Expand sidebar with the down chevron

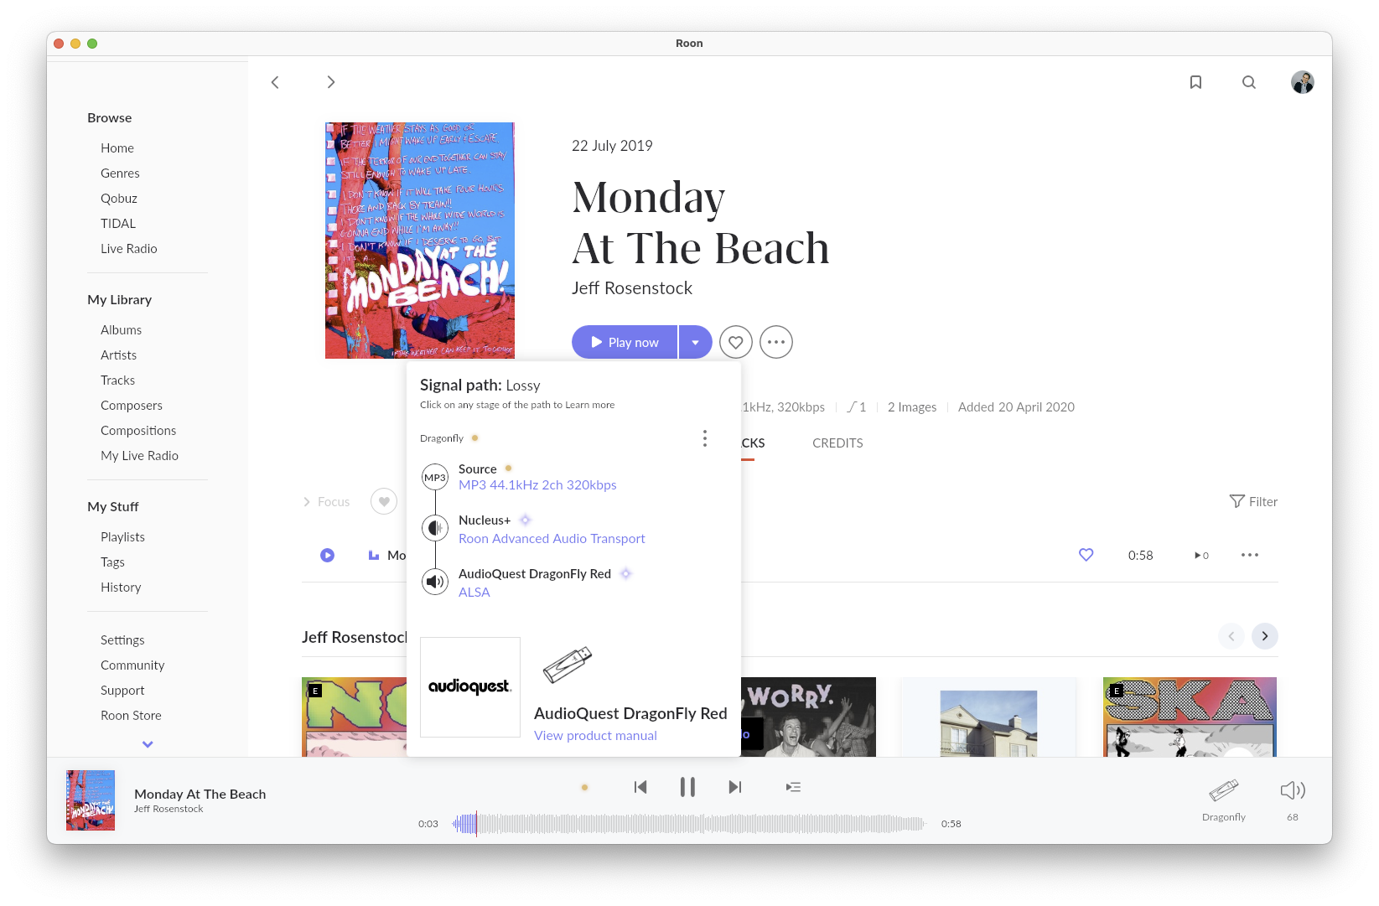148,744
